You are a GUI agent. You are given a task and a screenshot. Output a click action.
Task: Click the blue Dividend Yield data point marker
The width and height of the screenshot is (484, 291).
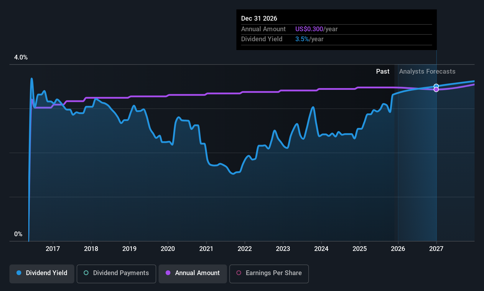436,86
